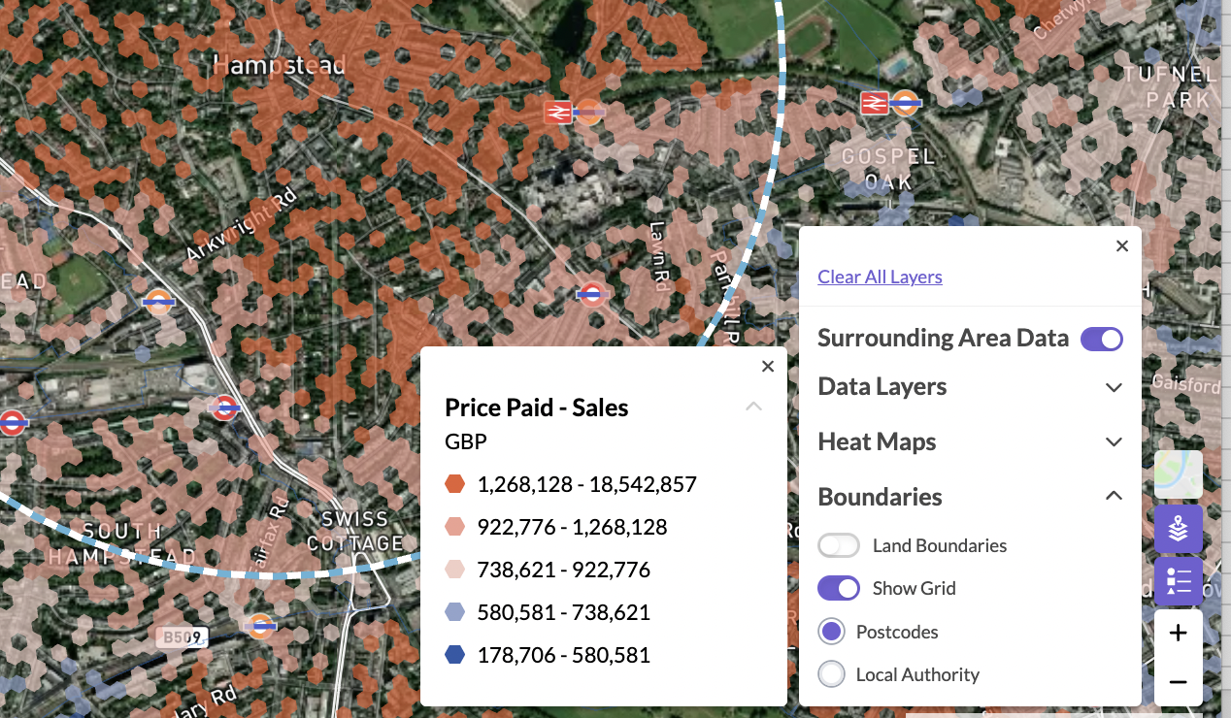Close the layers panel
Image resolution: width=1231 pixels, height=718 pixels.
(1122, 246)
